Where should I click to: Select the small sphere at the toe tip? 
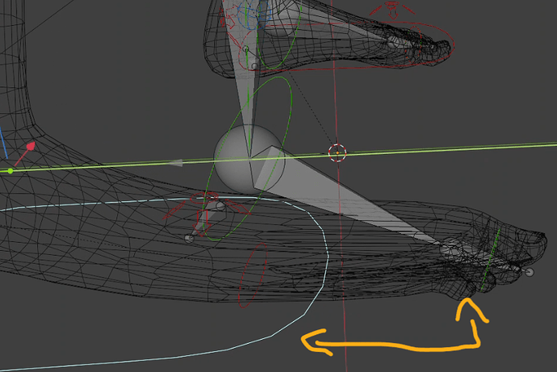530,273
